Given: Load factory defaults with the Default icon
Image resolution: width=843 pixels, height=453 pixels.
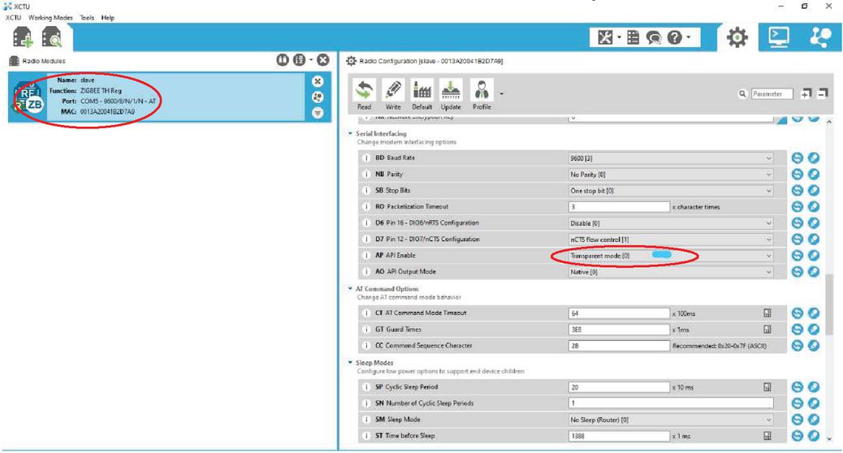Looking at the screenshot, I should 421,94.
